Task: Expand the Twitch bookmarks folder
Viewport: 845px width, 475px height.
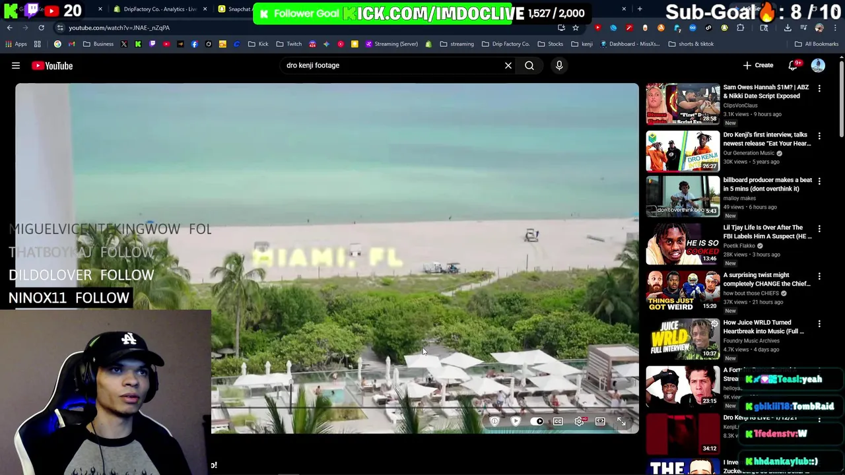Action: pos(289,44)
